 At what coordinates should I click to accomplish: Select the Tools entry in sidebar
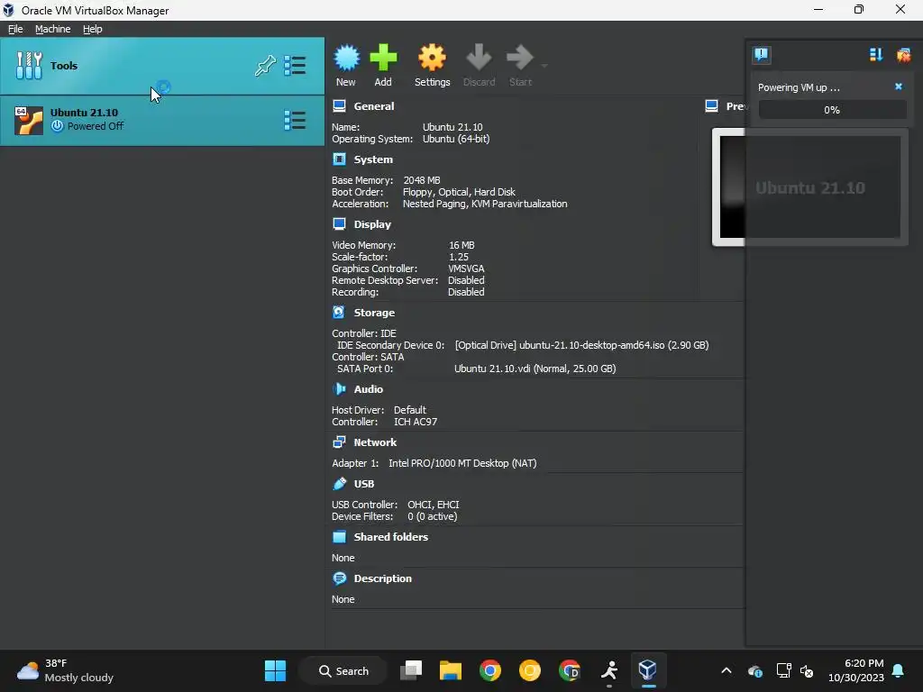pyautogui.click(x=162, y=66)
